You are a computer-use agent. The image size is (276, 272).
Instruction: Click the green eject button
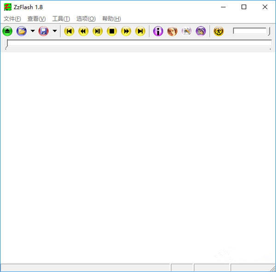[7, 31]
